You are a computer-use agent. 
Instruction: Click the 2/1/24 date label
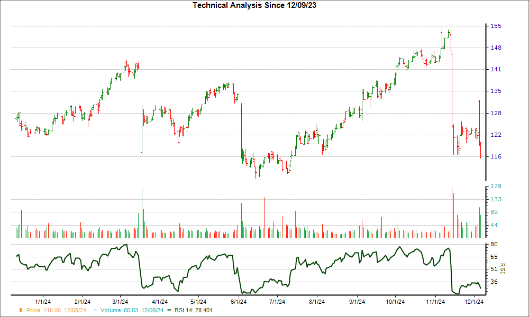83,302
